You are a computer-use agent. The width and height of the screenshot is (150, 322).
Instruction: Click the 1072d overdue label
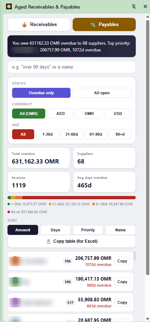98,265
